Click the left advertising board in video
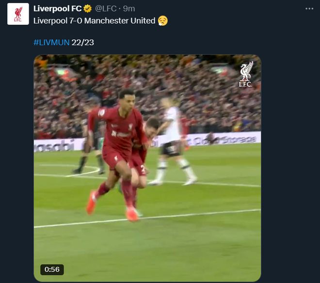Image resolution: width=320 pixels, height=283 pixels. [x=53, y=145]
